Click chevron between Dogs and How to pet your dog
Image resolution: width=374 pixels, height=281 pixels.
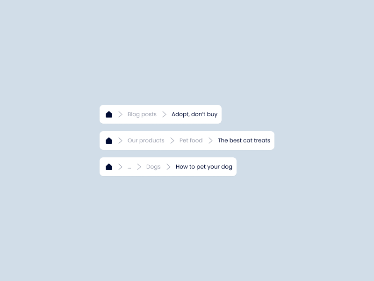(168, 167)
